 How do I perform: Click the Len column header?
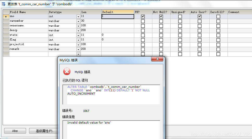click(x=91, y=12)
